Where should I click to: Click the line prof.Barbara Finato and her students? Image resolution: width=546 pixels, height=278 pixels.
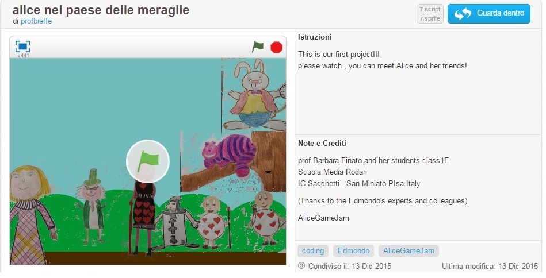(373, 161)
